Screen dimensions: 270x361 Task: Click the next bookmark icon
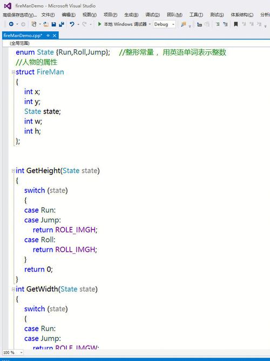click(252, 24)
